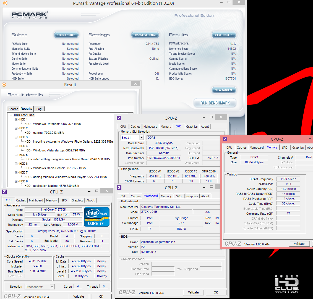Click the PCMark Vantage orange menu icon
The width and height of the screenshot is (313, 299).
point(5,3)
